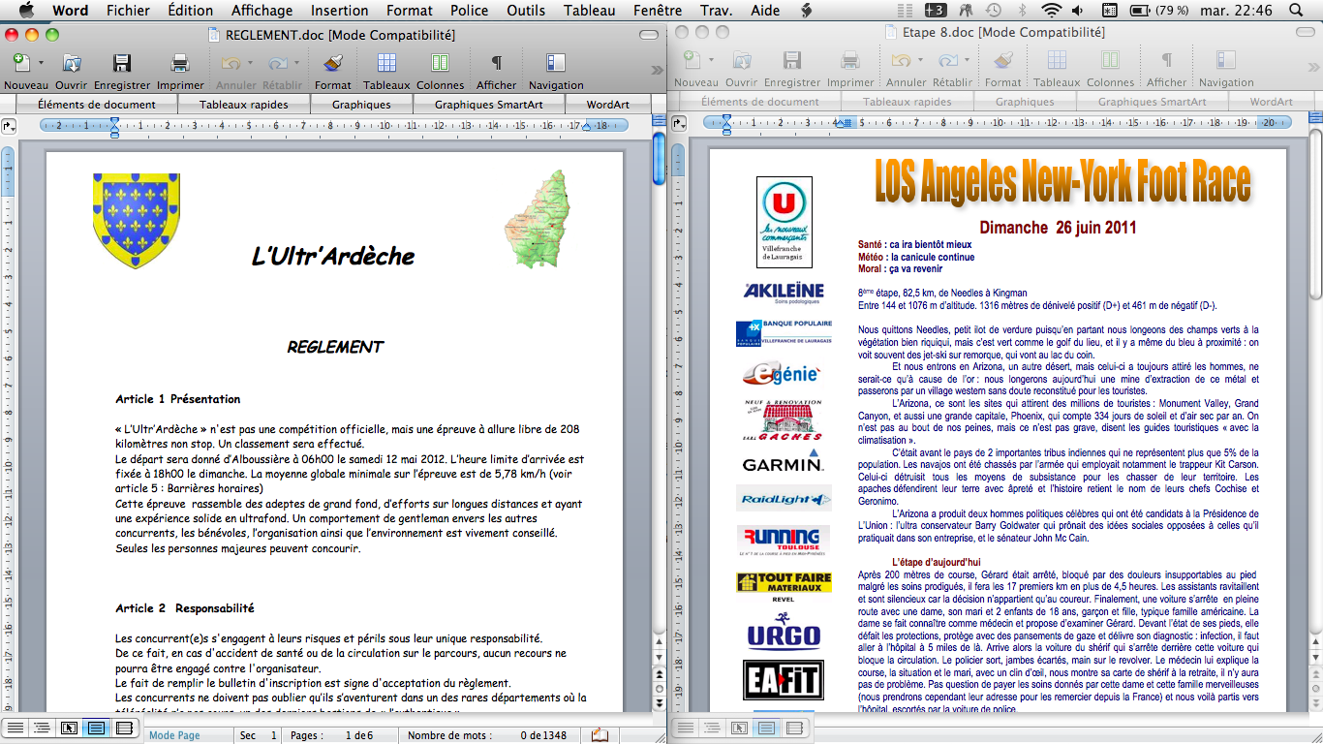Open the Apple menu
This screenshot has width=1323, height=744.
pos(26,11)
